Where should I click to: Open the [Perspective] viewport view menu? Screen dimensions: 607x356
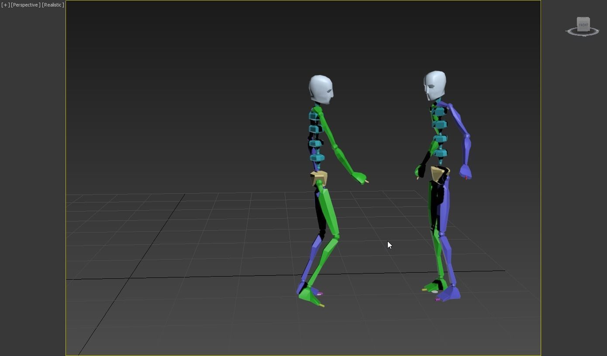26,5
